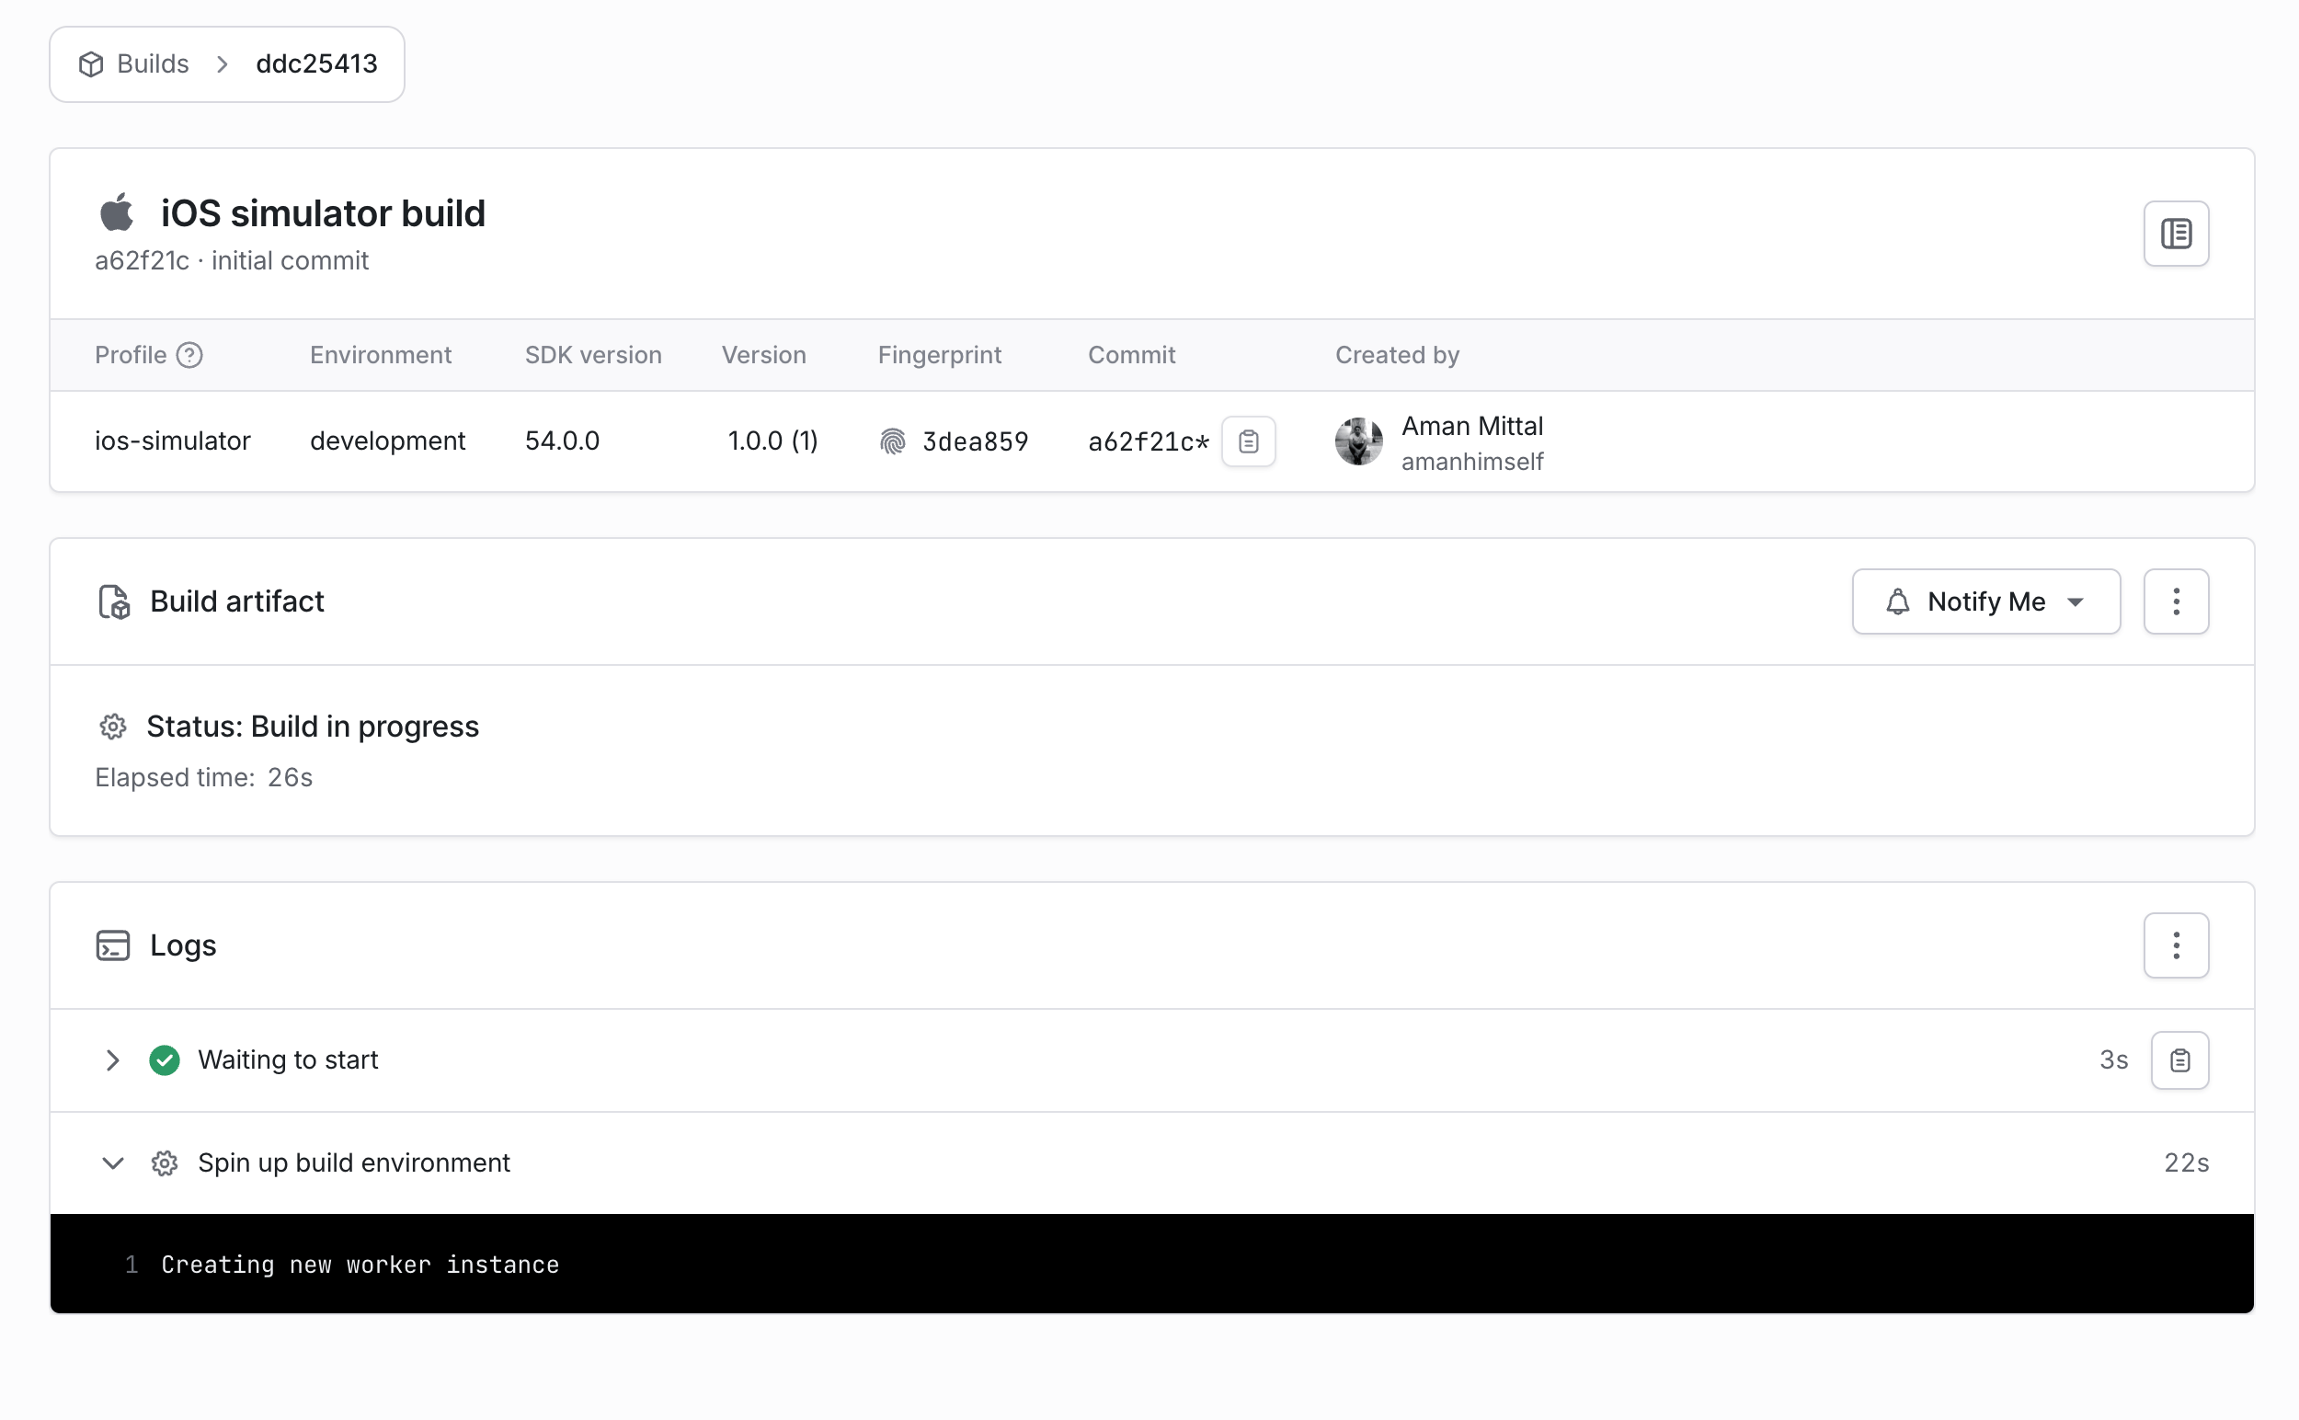Click the Notify Me bell icon
2299x1420 pixels.
[1897, 601]
